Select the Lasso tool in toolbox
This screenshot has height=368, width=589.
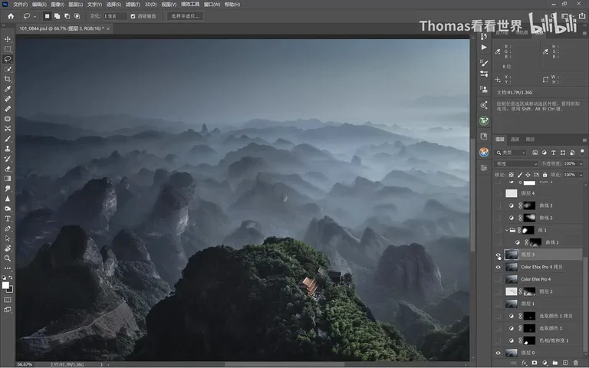click(x=8, y=59)
